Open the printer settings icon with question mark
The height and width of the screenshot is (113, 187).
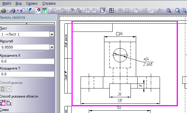coord(13,11)
